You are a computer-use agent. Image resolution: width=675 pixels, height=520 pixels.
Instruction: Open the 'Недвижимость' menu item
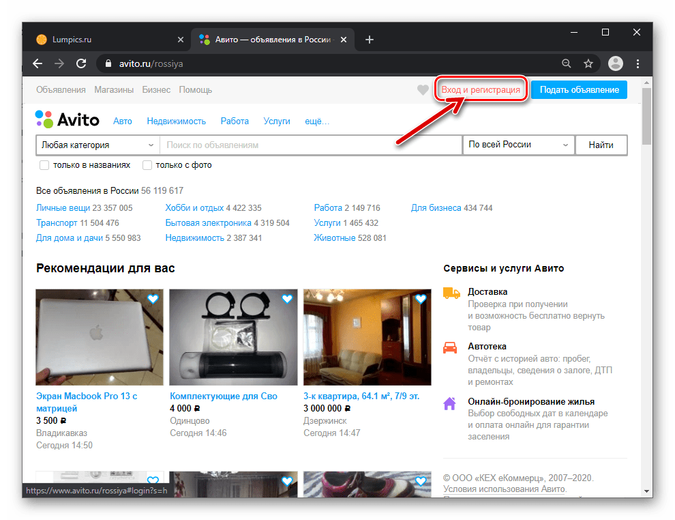click(x=176, y=121)
